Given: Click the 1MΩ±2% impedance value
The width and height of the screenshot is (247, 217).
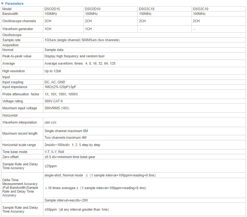Looking at the screenshot, I should click(60, 87).
